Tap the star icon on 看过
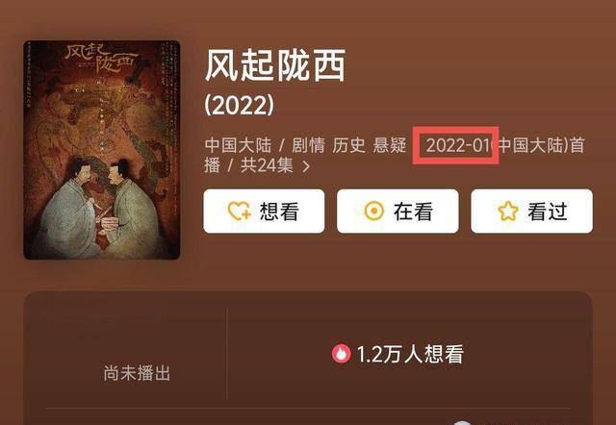Image resolution: width=616 pixels, height=425 pixels. [507, 212]
